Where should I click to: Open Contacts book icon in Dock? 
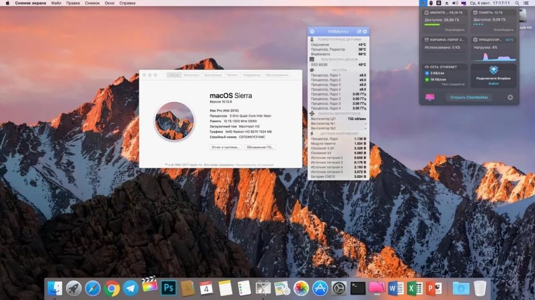pos(187,289)
